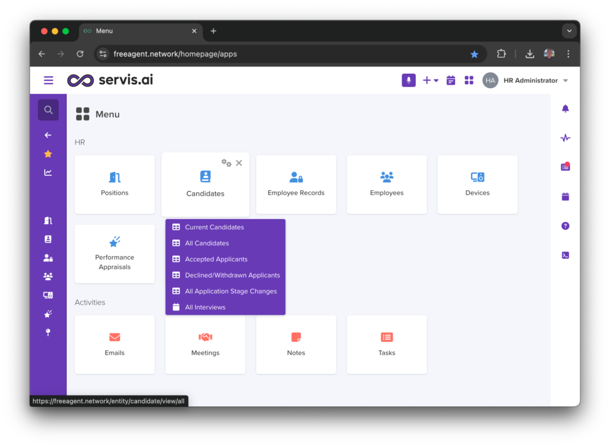Open the help question mark icon
610x446 pixels.
pos(565,226)
